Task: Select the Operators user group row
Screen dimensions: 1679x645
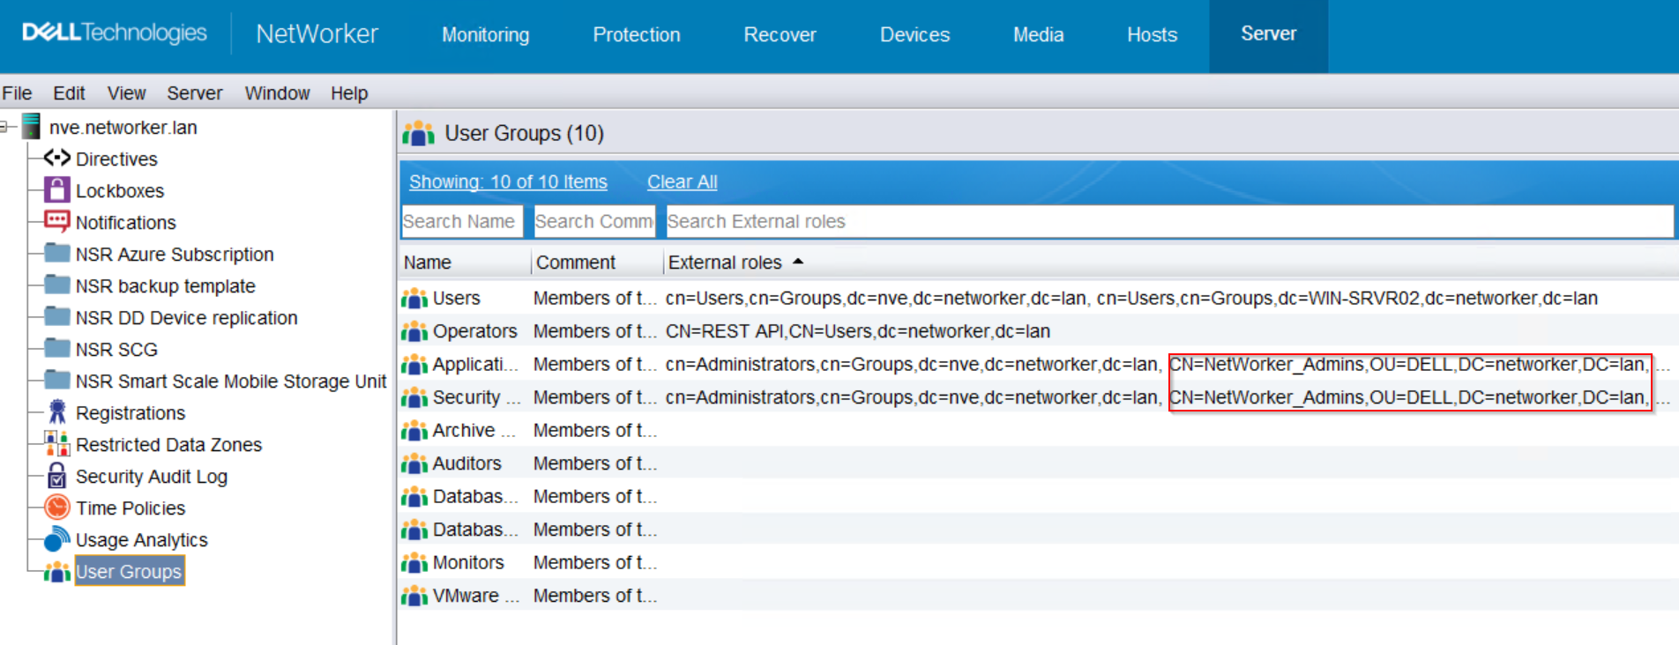Action: (474, 331)
